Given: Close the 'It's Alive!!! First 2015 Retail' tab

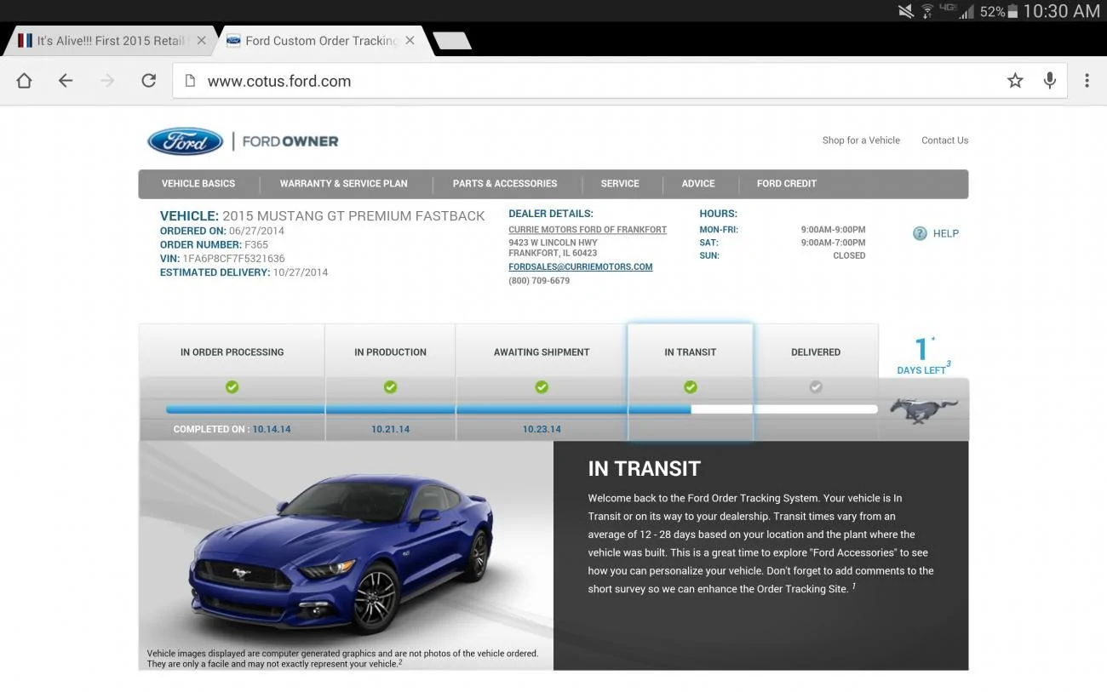Looking at the screenshot, I should point(201,40).
